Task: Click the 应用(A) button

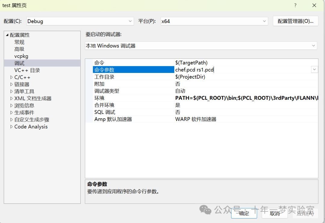Action: (305, 213)
